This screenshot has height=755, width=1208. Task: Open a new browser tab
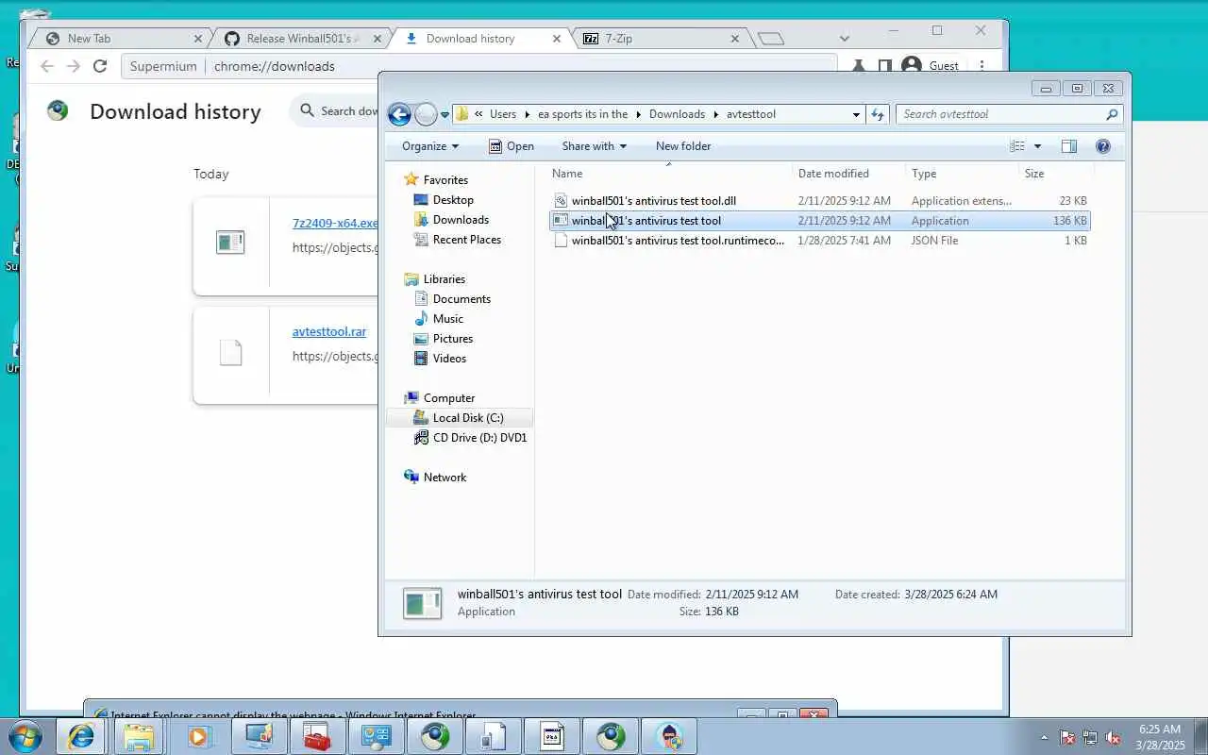coord(771,39)
